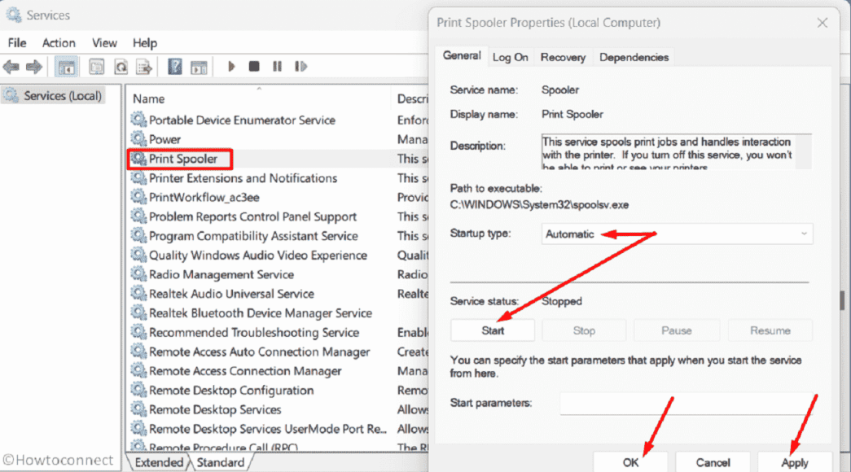
Task: Select Quality Windows Audio Video Experience
Action: coord(258,255)
